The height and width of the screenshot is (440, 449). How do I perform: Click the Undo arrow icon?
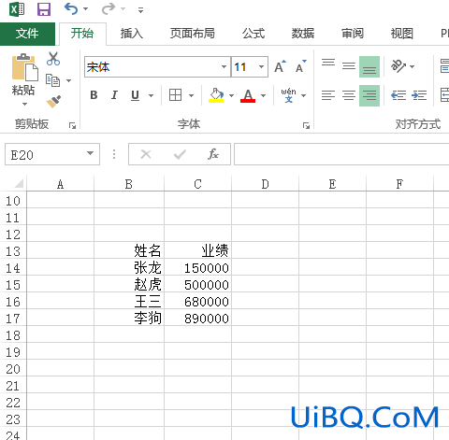71,8
